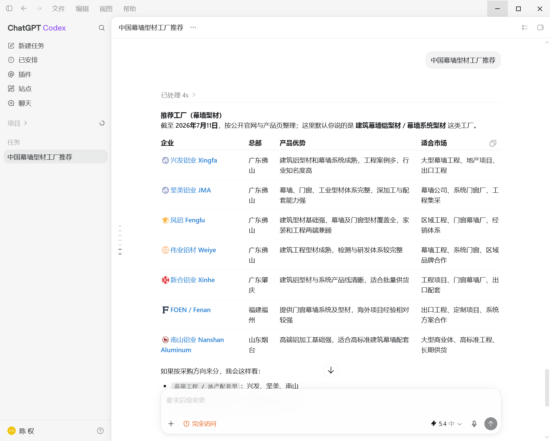Open the 5.4 中 model dropdown
The width and height of the screenshot is (550, 441).
pos(446,424)
